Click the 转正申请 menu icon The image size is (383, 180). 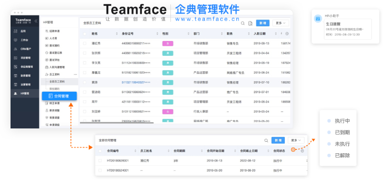point(47,103)
